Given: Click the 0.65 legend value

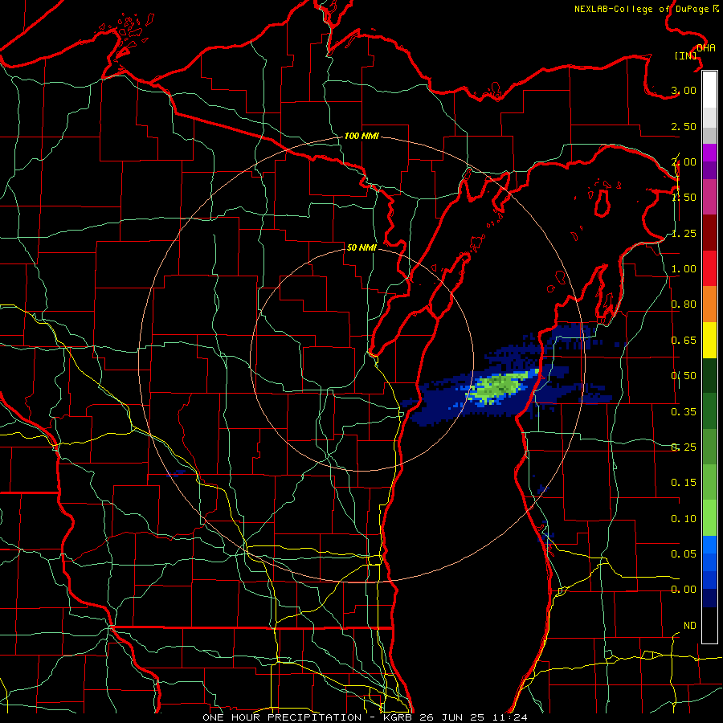Looking at the screenshot, I should (684, 341).
